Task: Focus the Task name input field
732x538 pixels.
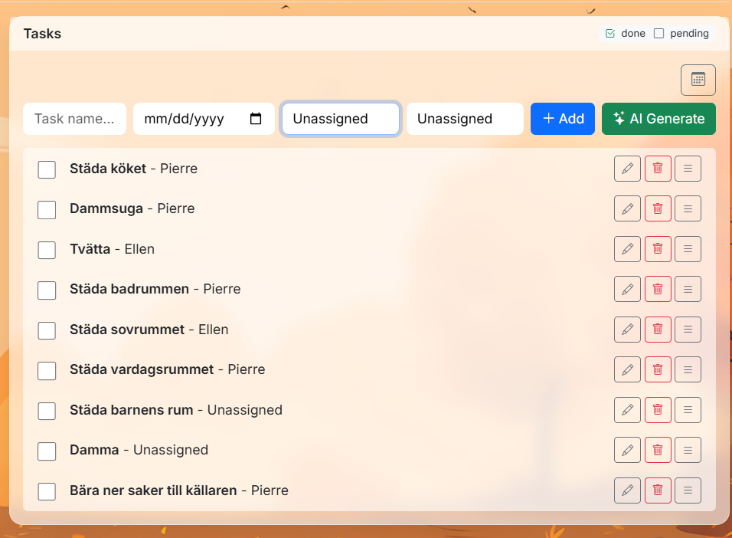Action: pos(75,119)
